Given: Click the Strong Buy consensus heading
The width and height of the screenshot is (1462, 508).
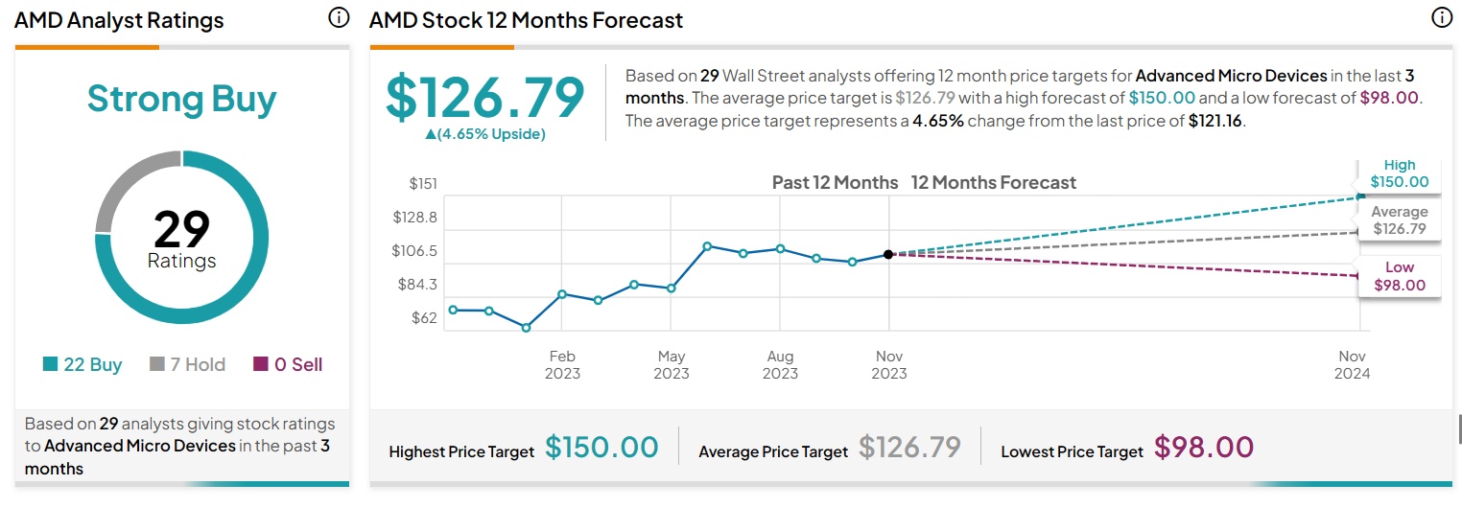Looking at the screenshot, I should [x=182, y=99].
